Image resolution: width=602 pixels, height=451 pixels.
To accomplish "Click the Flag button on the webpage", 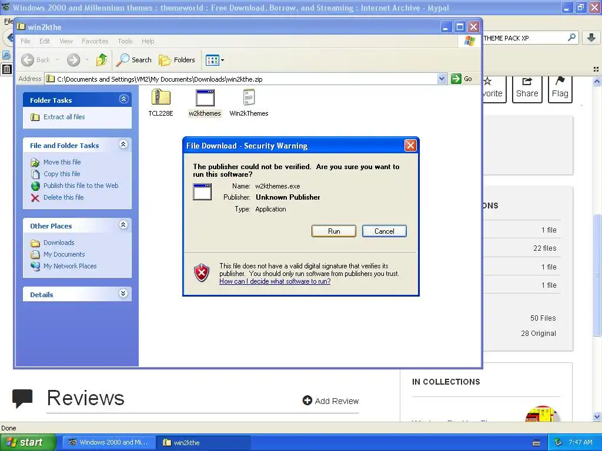I will [x=560, y=89].
